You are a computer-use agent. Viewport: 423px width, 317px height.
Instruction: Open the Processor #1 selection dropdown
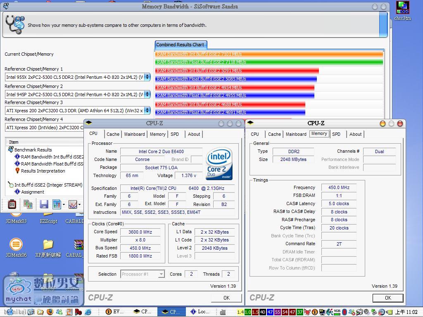coord(161,274)
